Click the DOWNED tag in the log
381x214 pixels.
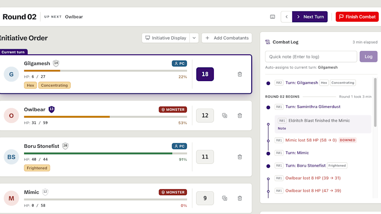(347, 140)
